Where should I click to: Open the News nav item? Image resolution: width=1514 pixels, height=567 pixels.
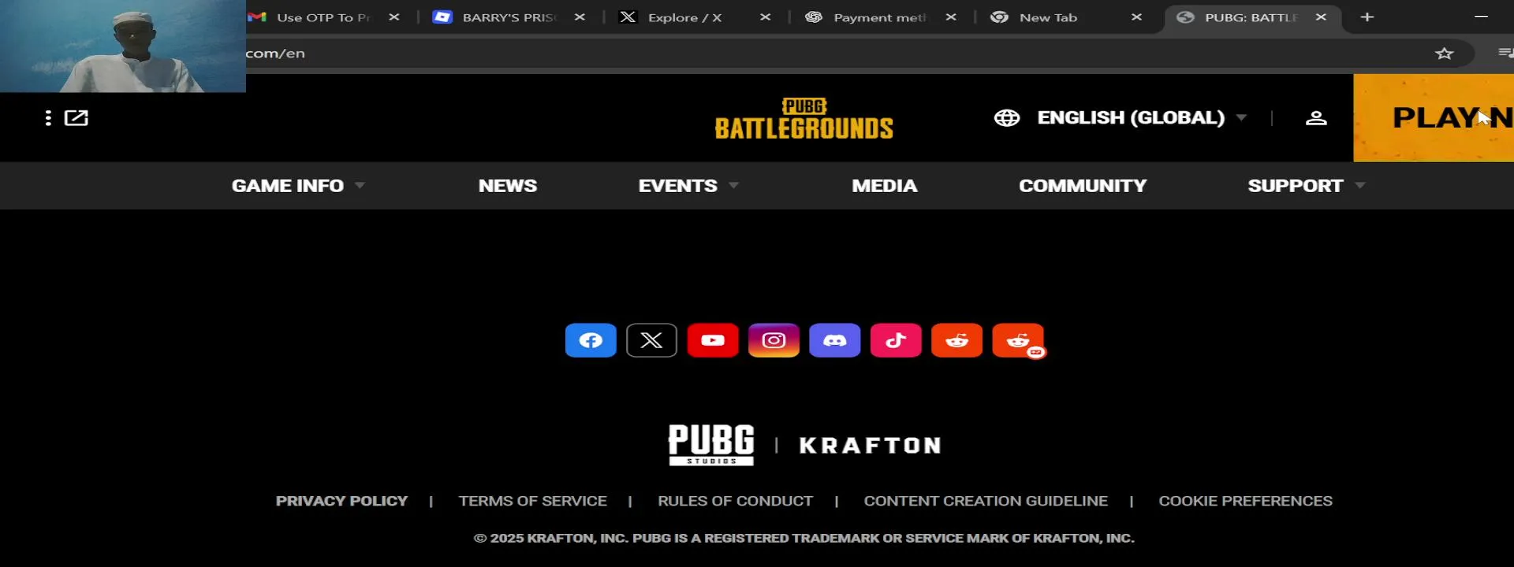[x=508, y=186]
